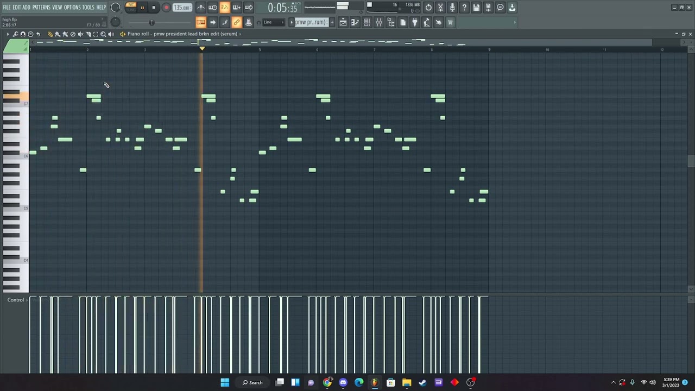Viewport: 695px width, 391px height.
Task: Toggle blend recording overdub button
Action: pos(237,8)
